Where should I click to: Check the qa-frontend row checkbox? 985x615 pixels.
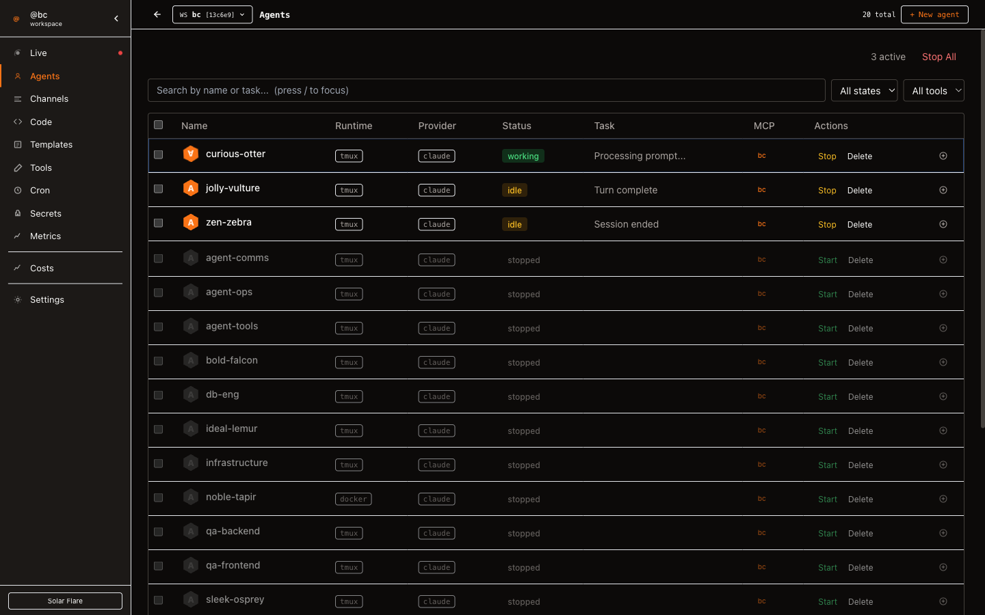point(159,566)
